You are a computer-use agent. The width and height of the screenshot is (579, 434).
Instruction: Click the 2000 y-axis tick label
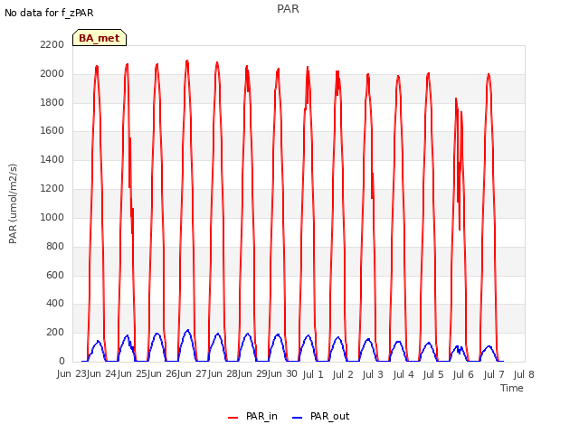52,73
